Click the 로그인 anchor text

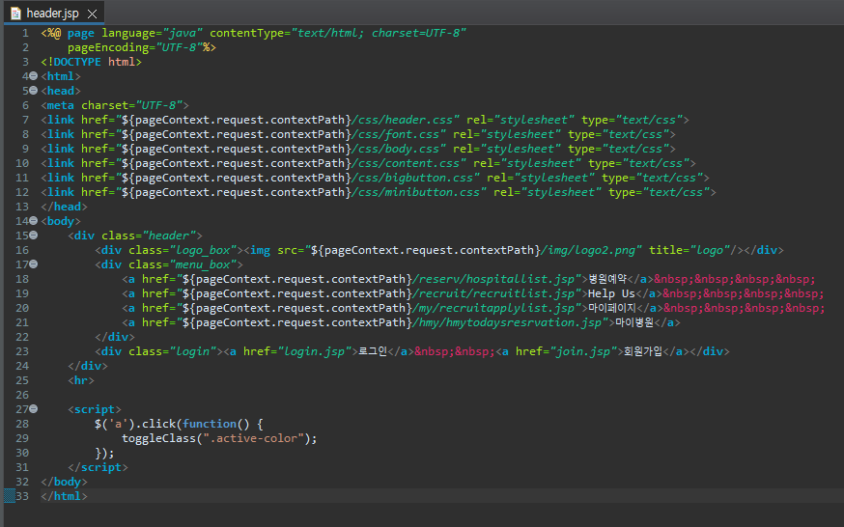point(373,351)
